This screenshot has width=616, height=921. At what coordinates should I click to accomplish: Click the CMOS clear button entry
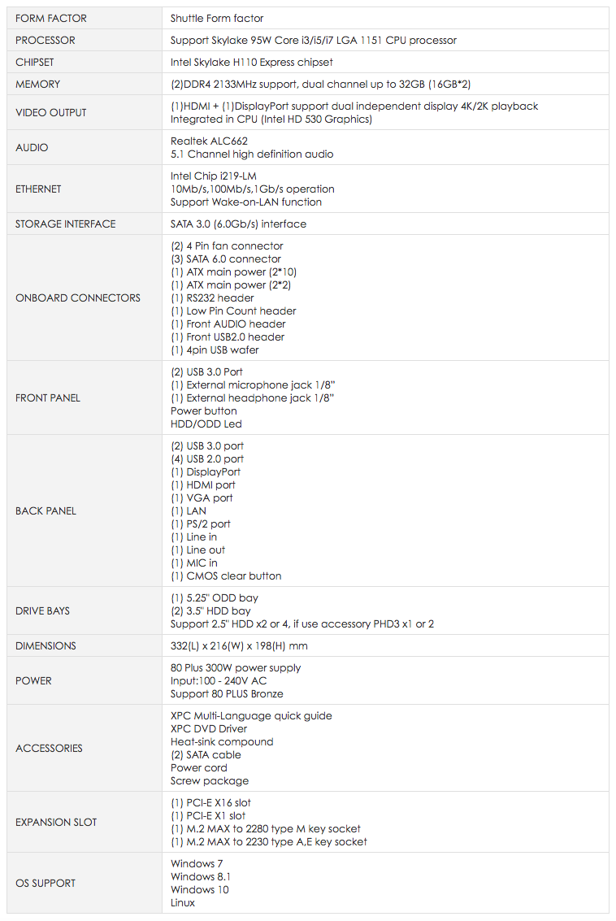point(226,576)
